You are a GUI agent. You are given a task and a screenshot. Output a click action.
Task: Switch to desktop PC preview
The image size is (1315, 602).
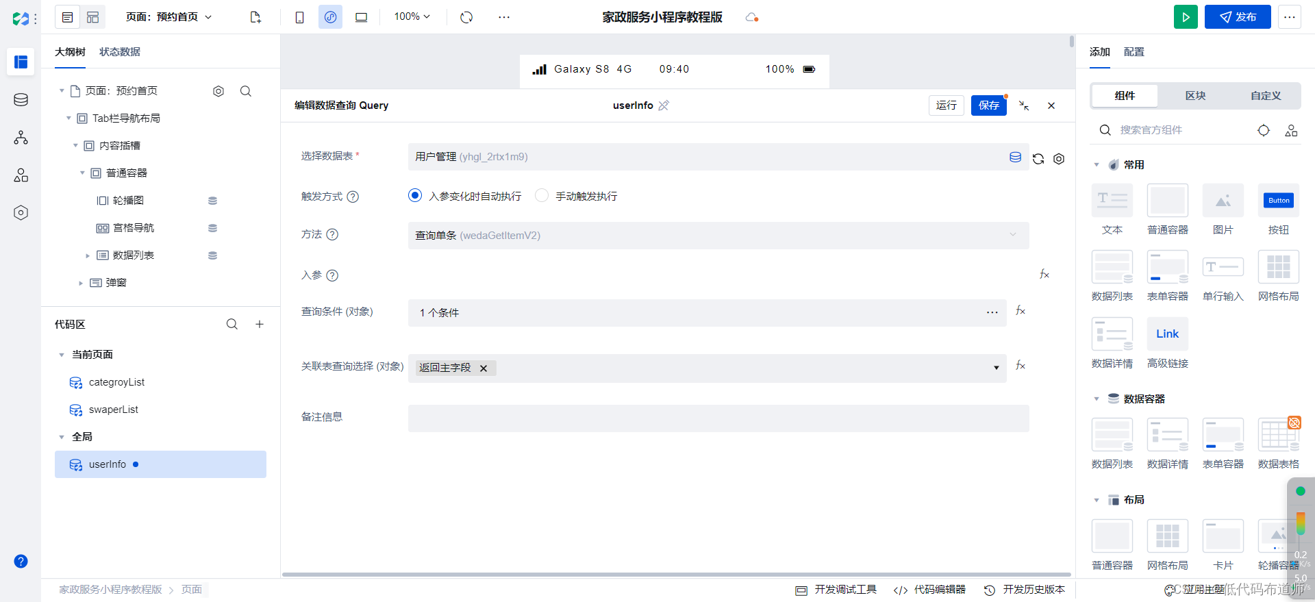pos(361,17)
